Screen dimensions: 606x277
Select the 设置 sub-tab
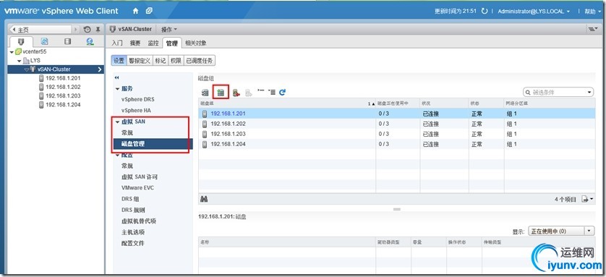tap(119, 61)
